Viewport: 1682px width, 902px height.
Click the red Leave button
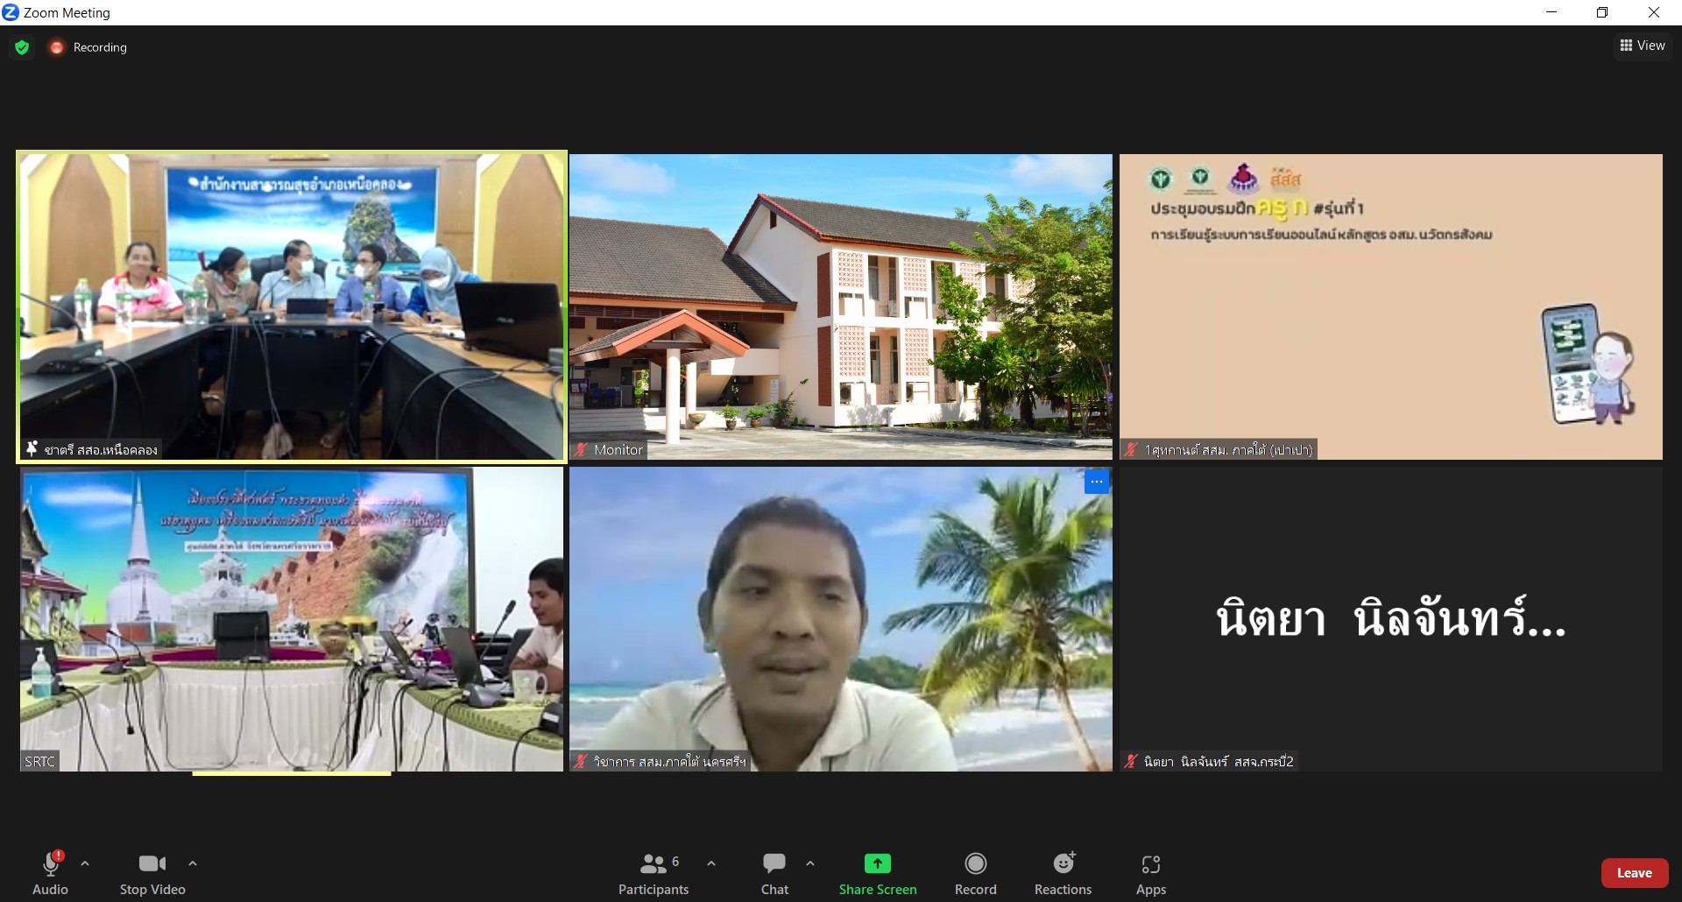(x=1634, y=873)
